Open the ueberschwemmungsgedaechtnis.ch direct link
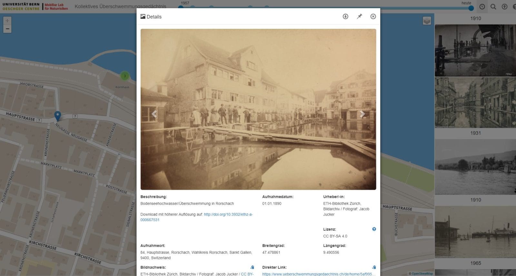The width and height of the screenshot is (516, 276). click(x=319, y=274)
